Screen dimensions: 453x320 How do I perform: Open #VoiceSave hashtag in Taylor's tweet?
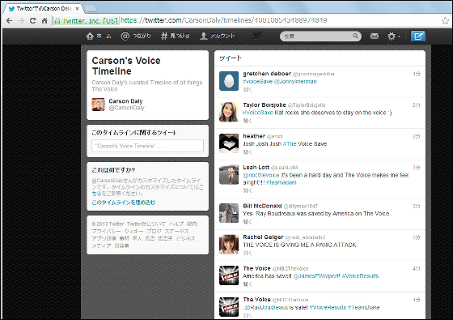click(258, 113)
